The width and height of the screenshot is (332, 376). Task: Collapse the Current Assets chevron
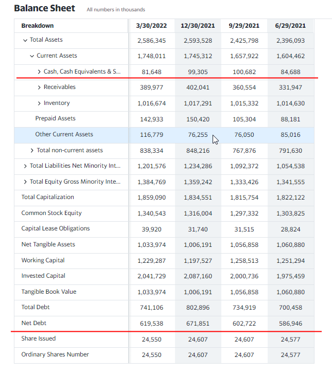coord(32,56)
